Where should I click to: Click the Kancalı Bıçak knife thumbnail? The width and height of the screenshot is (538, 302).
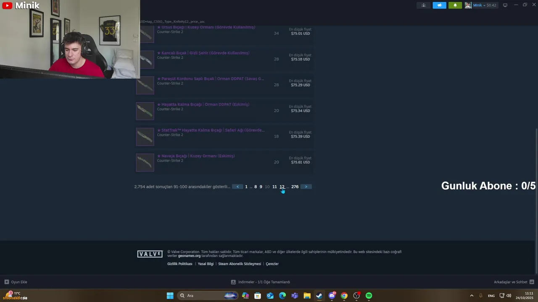pos(145,60)
